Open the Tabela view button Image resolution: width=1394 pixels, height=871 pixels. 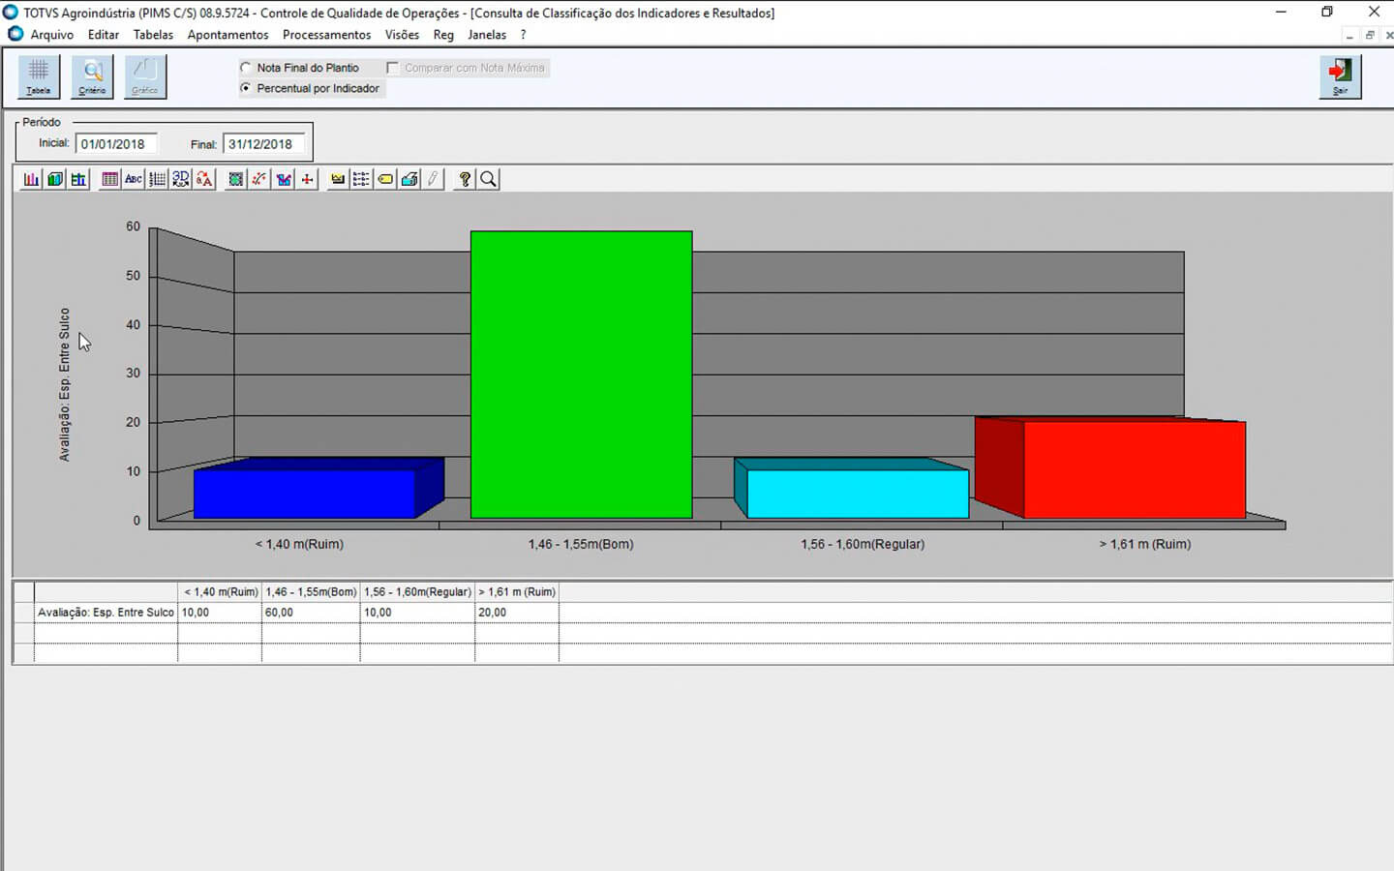pos(39,76)
